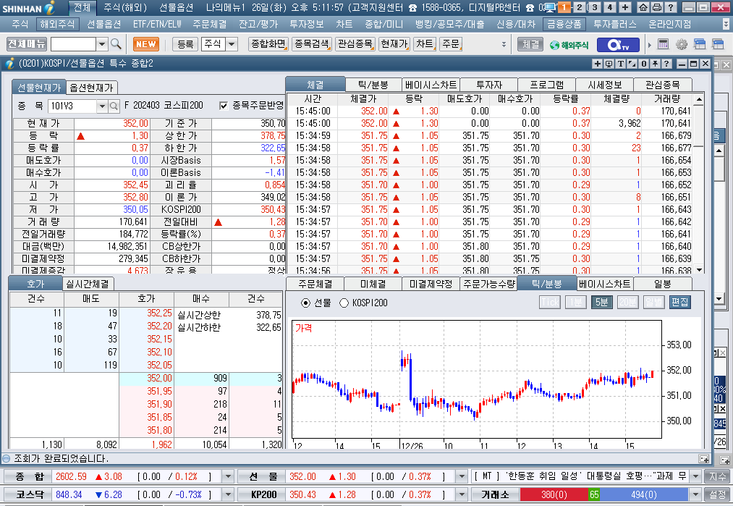The height and width of the screenshot is (506, 733).
Task: Click the monitor icon in the top title bar
Action: tap(550, 7)
